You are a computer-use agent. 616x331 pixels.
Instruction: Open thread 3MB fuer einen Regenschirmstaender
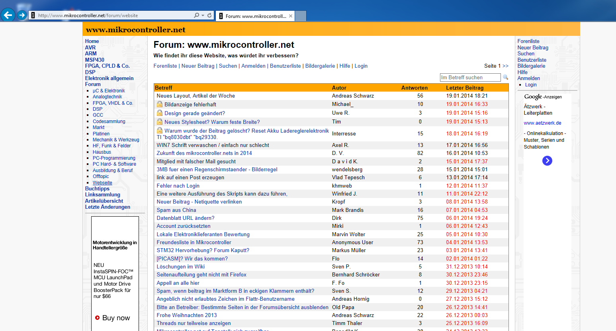(x=217, y=169)
